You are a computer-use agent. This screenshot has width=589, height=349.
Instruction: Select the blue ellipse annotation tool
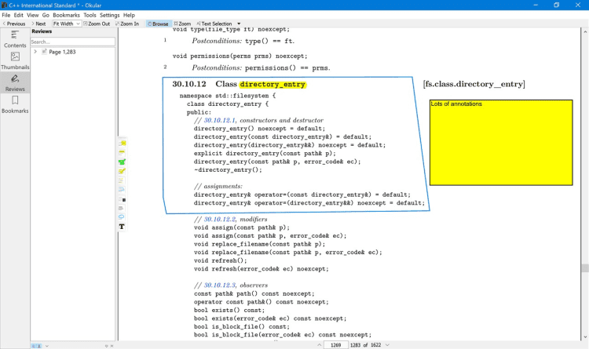tap(122, 217)
